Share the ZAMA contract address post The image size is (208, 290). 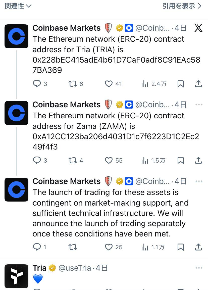[198, 160]
